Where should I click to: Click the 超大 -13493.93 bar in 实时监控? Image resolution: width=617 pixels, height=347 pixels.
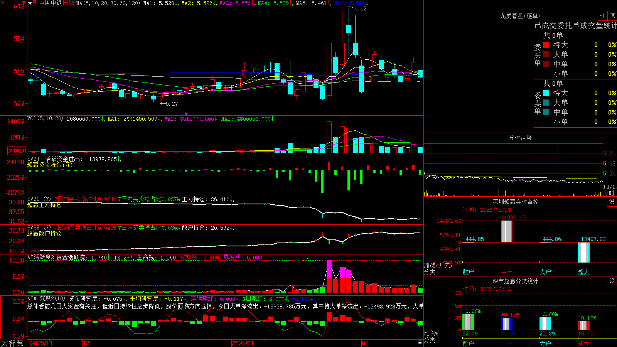(584, 253)
